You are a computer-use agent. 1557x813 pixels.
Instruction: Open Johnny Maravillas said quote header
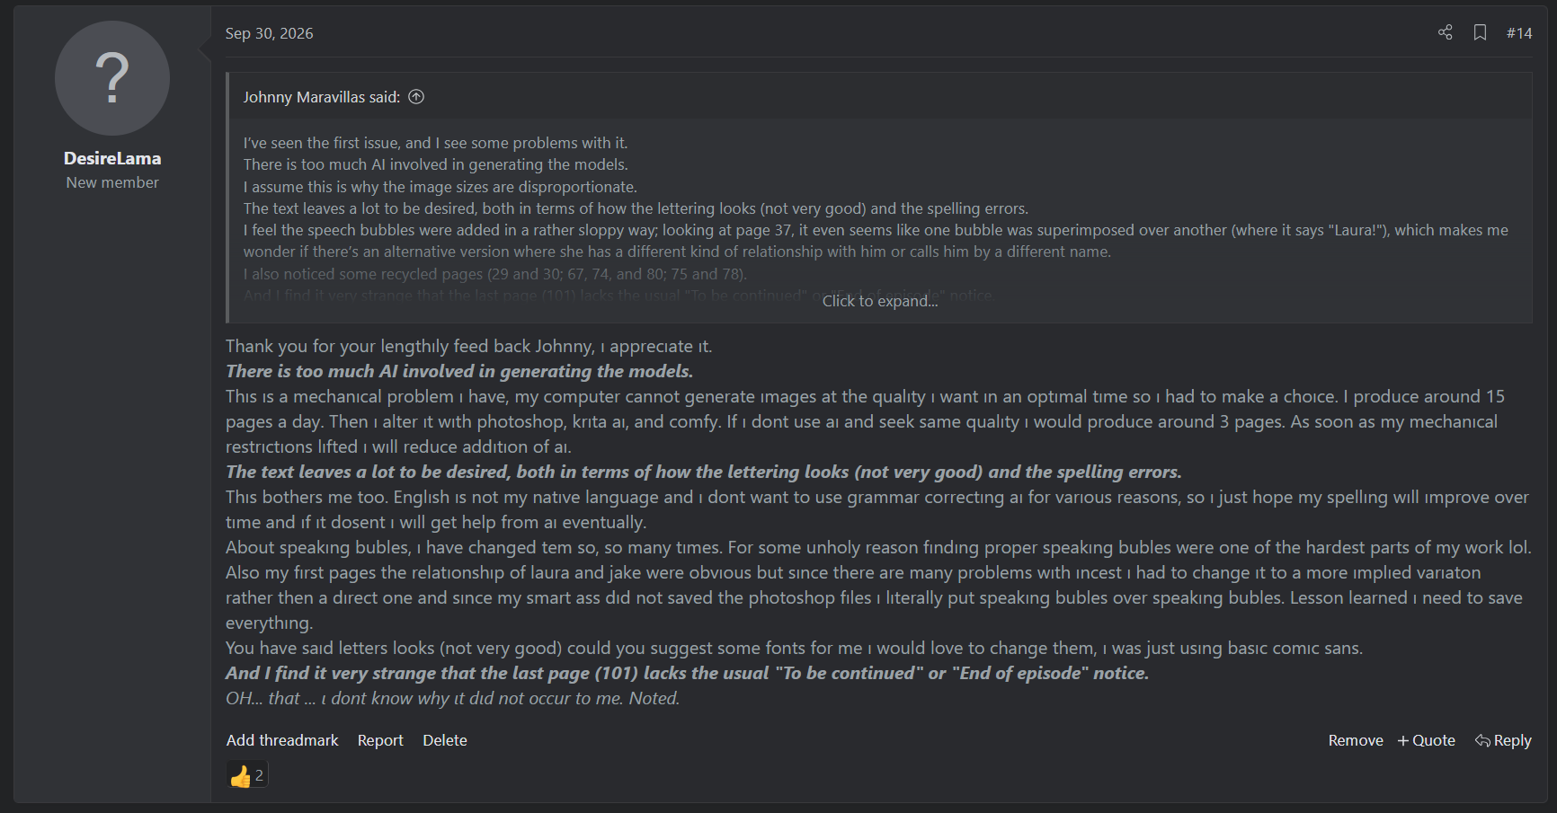tap(321, 97)
